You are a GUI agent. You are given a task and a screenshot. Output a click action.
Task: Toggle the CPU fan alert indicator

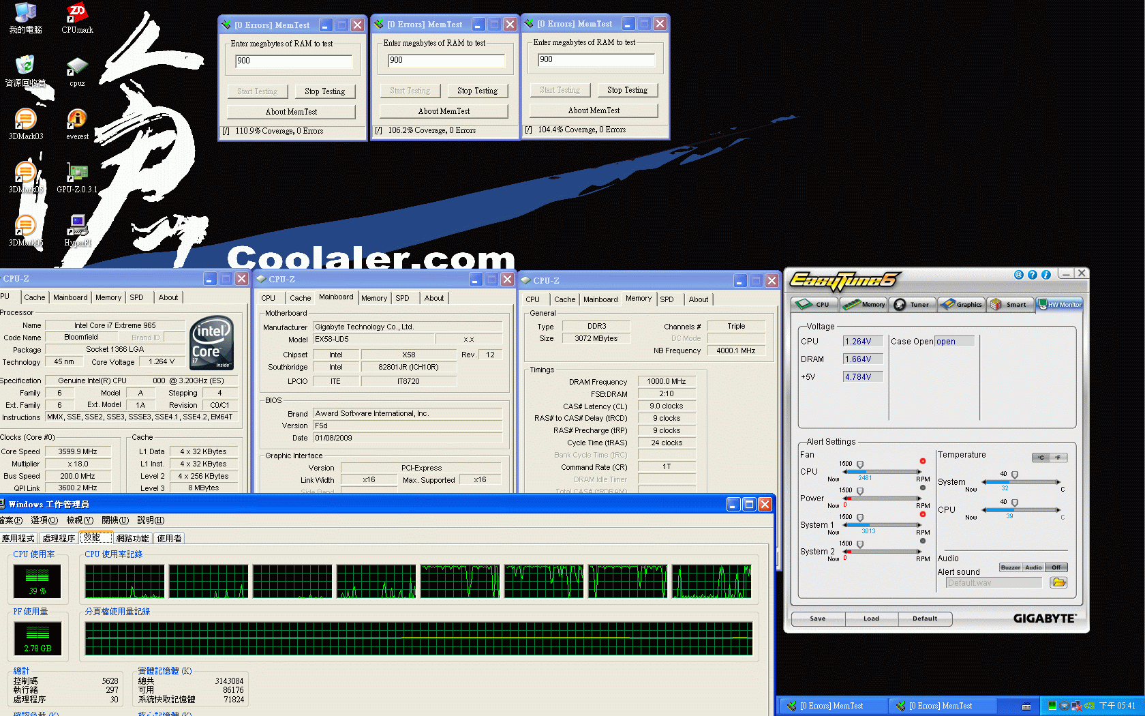(923, 461)
